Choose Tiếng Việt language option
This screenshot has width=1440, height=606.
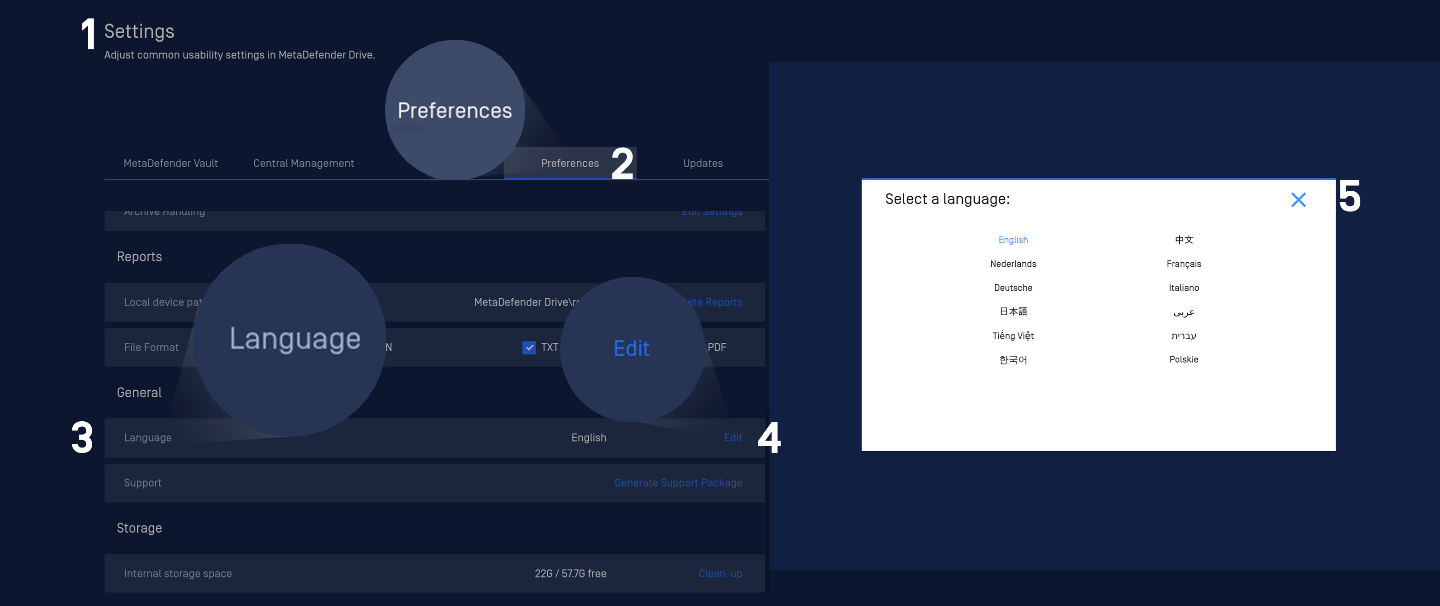click(1013, 335)
